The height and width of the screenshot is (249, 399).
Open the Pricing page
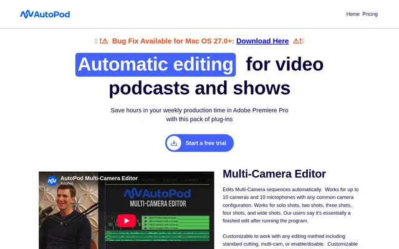pos(370,14)
